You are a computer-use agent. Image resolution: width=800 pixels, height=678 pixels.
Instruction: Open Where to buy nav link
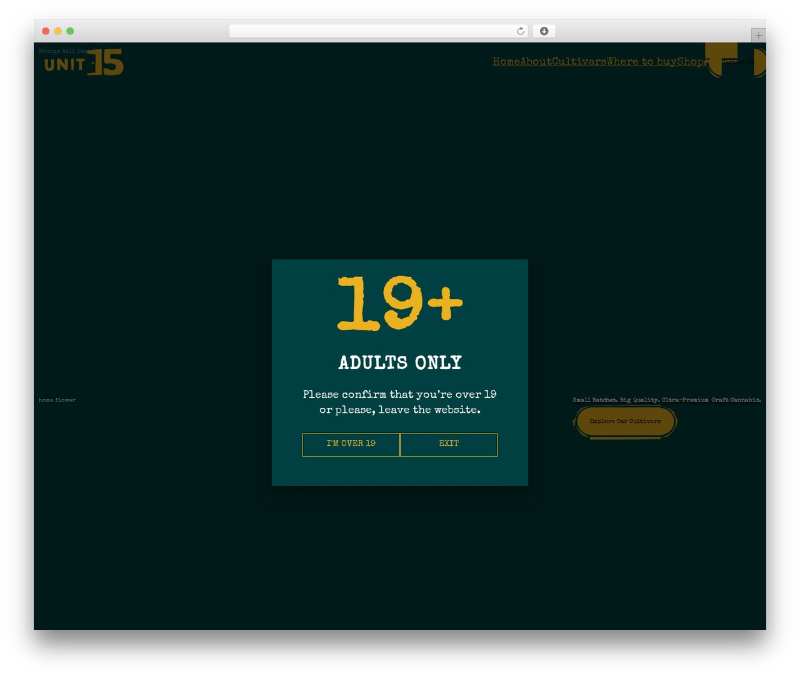click(642, 61)
